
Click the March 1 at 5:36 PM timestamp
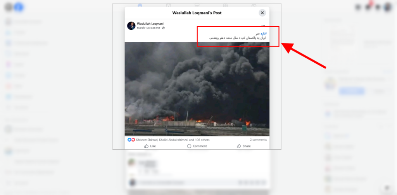(148, 28)
